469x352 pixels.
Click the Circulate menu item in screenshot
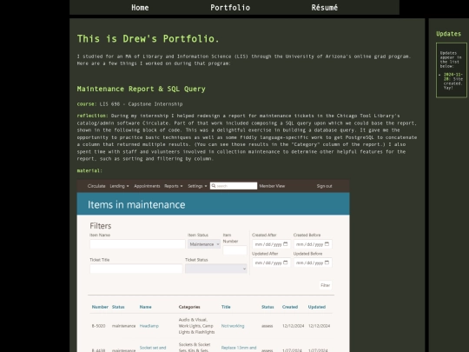pos(96,186)
